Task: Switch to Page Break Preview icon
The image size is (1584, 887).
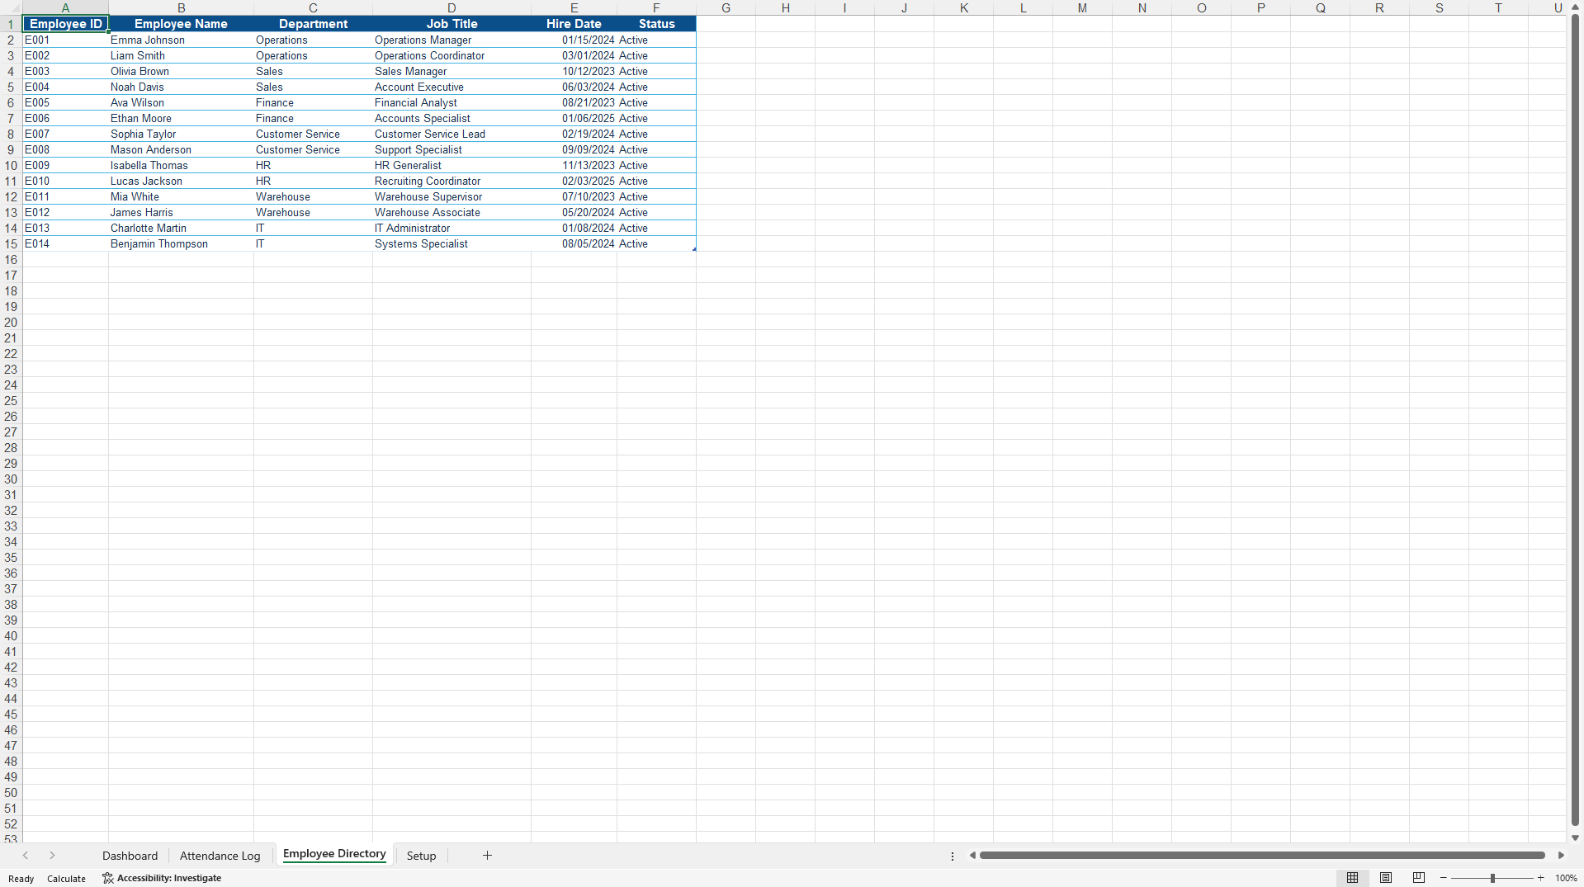Action: (1419, 878)
